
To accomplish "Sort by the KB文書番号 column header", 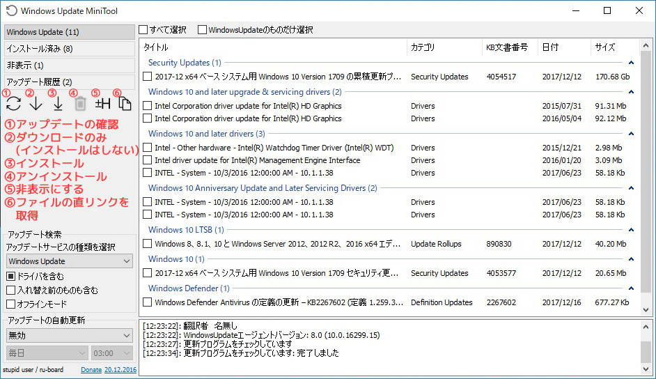I will tap(510, 47).
